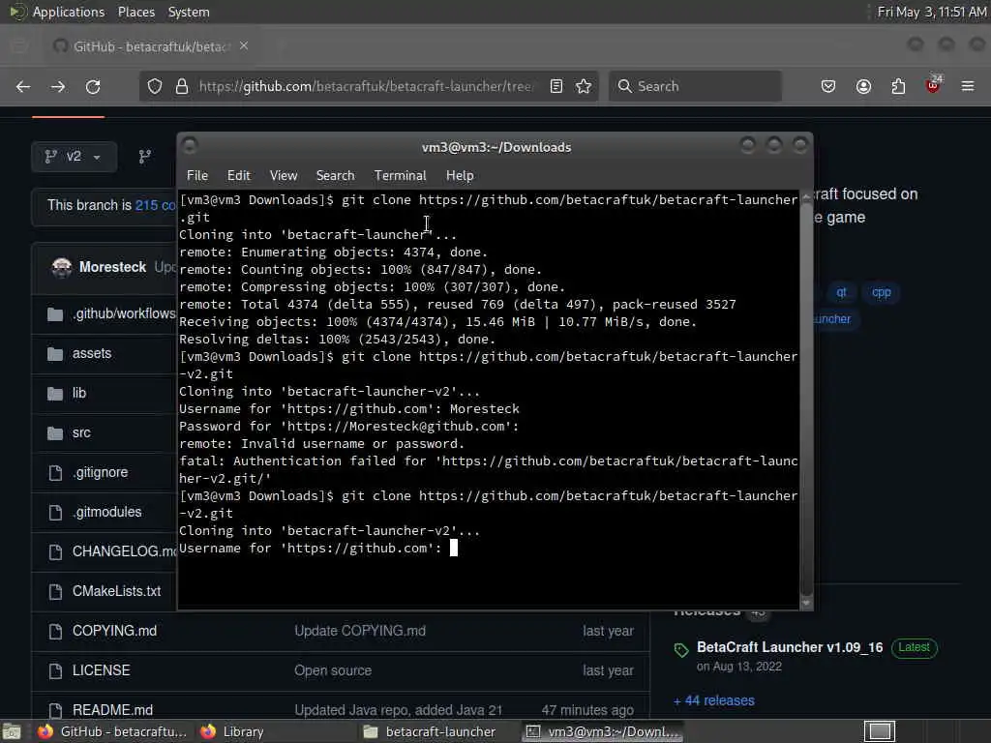Close the GitHub betacraftuk browser tab
Screen dimensions: 991x743
(244, 46)
